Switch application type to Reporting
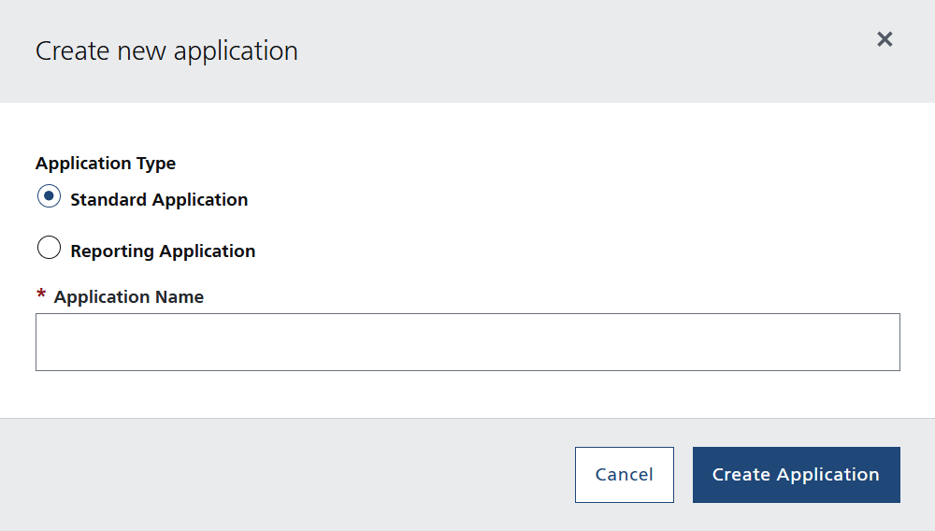 coord(49,248)
